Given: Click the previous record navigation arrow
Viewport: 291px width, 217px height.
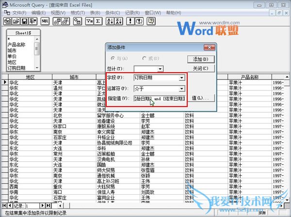Looking at the screenshot, I should pyautogui.click(x=10, y=205).
